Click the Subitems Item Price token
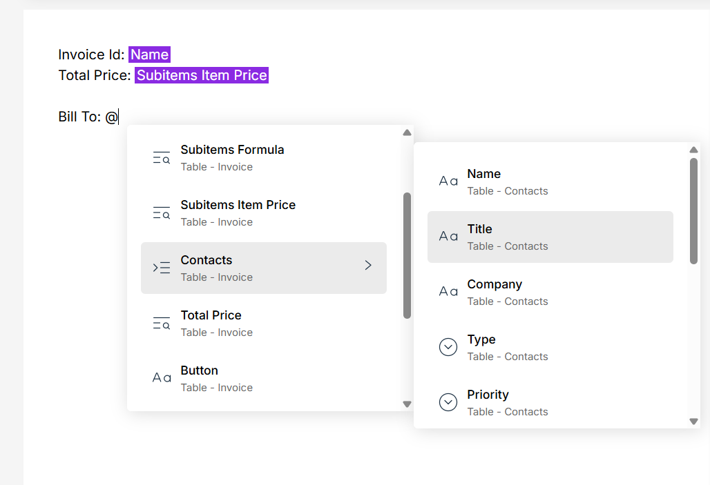 tap(201, 75)
